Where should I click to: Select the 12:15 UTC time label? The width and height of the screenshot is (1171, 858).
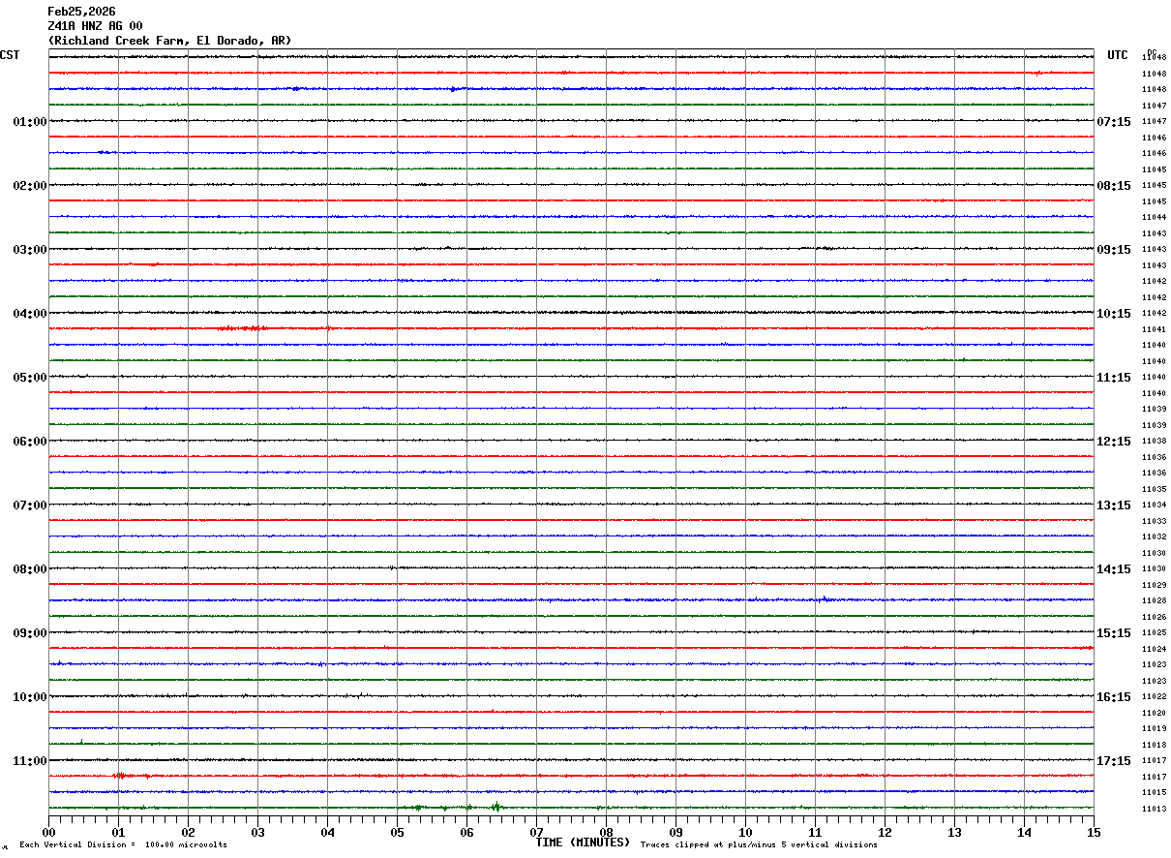click(x=1113, y=442)
